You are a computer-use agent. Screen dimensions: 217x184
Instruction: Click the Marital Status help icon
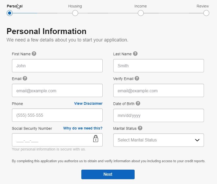140,128
